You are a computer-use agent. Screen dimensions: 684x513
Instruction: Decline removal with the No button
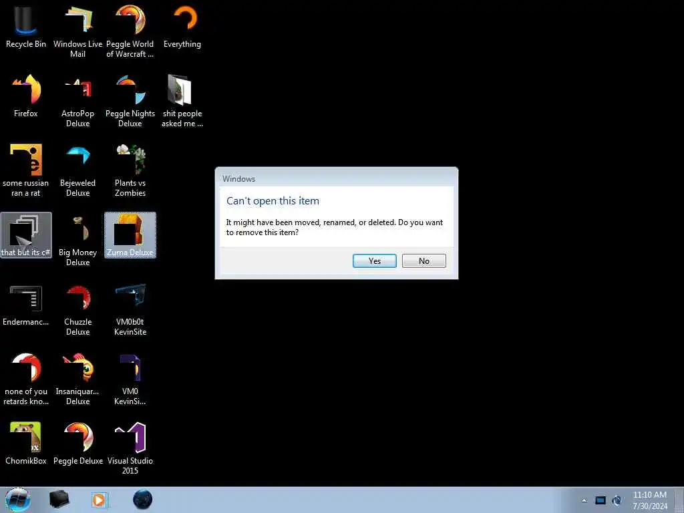tap(424, 261)
